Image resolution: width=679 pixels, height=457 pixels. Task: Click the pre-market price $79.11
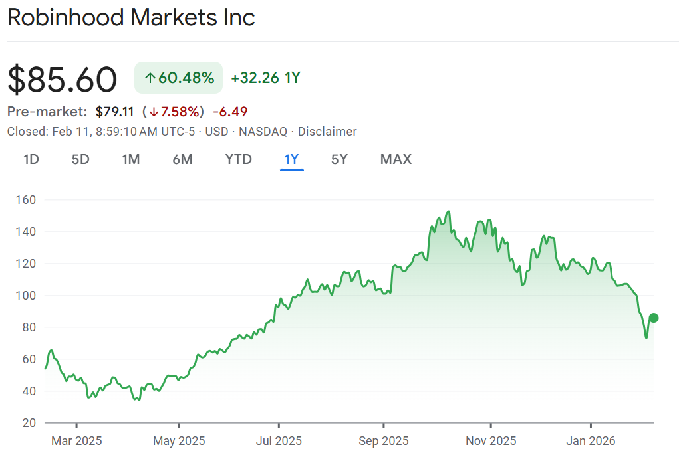pos(114,112)
